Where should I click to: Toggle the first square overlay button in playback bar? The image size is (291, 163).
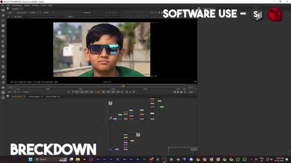[x=175, y=92]
